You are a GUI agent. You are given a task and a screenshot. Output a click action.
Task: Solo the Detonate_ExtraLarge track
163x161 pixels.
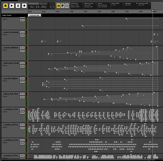tap(22, 32)
